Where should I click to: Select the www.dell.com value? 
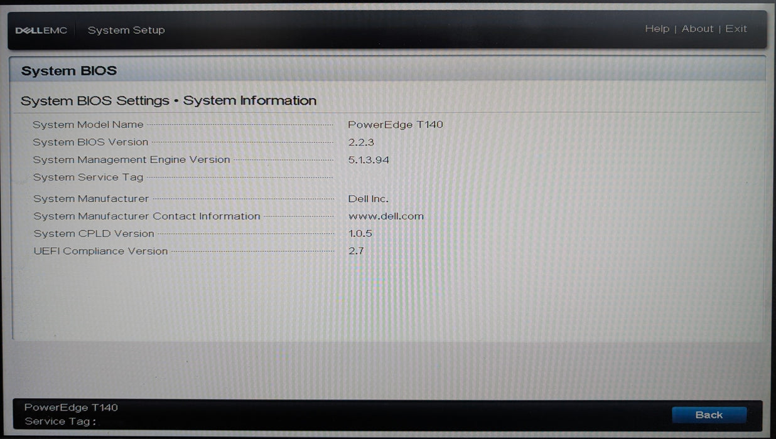tap(386, 216)
